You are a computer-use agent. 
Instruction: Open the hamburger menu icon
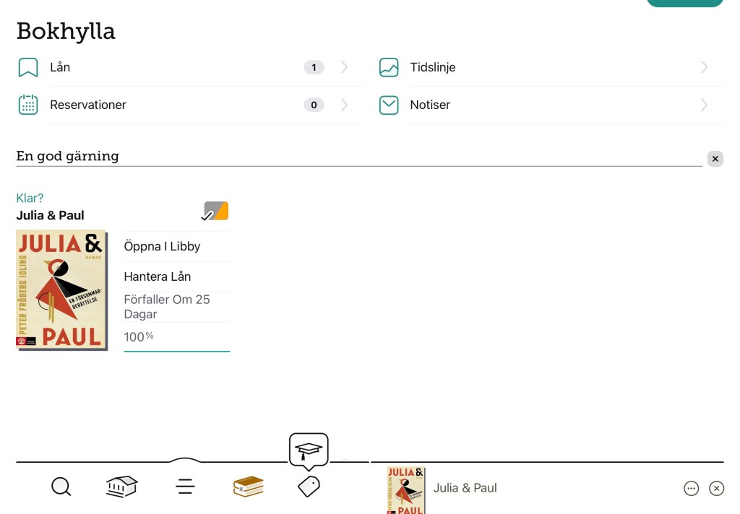185,487
